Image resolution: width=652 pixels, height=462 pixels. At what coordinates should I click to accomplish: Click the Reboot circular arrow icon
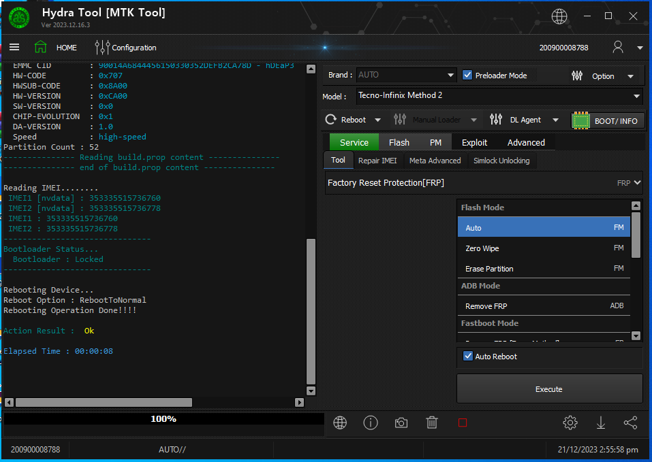click(331, 120)
